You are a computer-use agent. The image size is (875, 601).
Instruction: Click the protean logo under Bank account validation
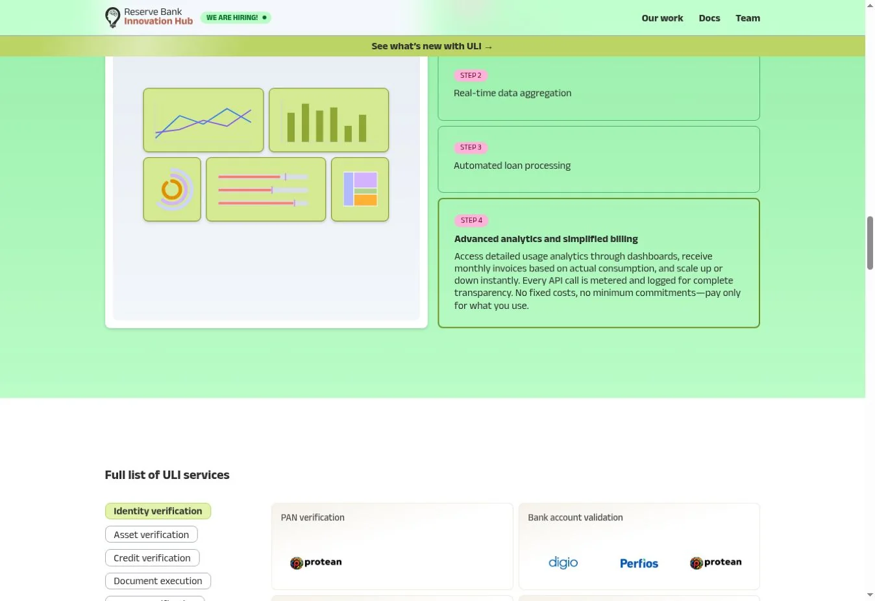pos(715,563)
